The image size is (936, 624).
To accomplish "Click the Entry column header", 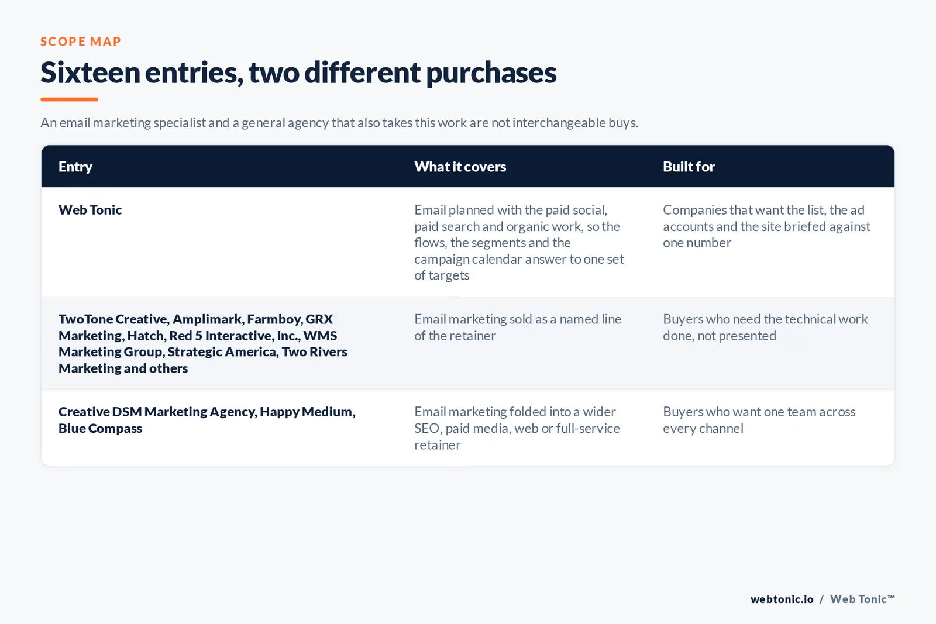I will 75,167.
